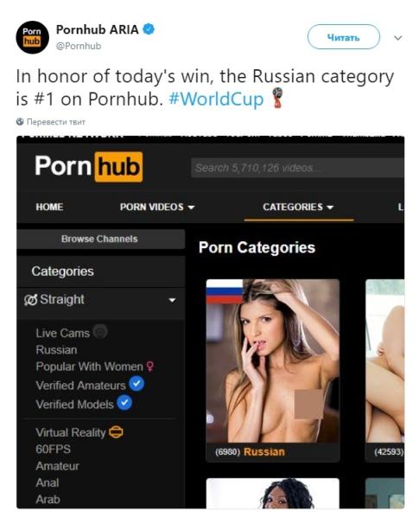
Task: Click the blue checkmark badge next to Verified Models
Action: [x=124, y=403]
